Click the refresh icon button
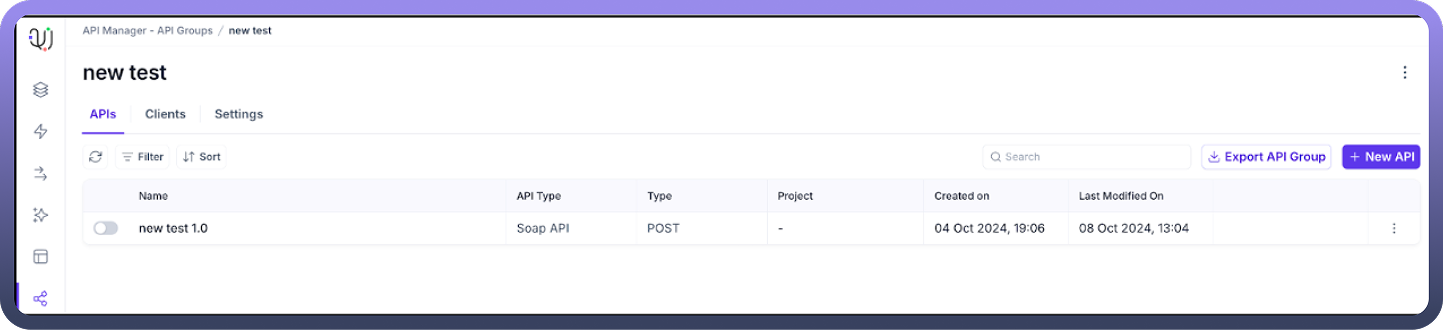The image size is (1443, 330). (x=96, y=157)
